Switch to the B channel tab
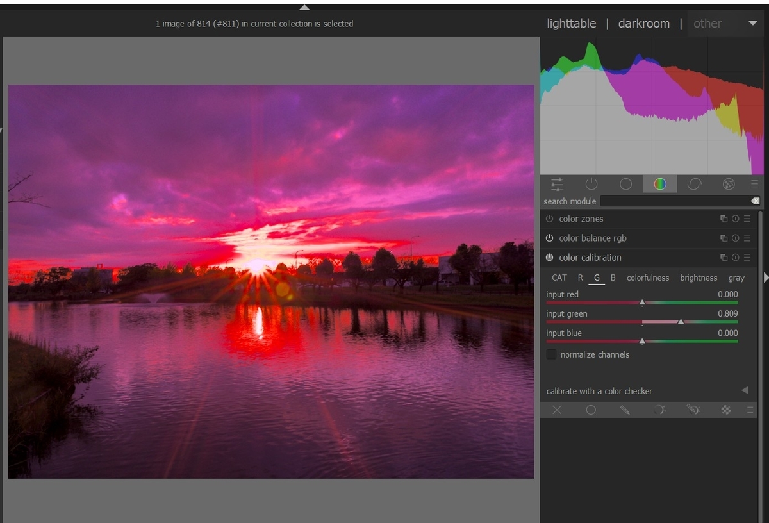This screenshot has height=523, width=769. point(613,278)
